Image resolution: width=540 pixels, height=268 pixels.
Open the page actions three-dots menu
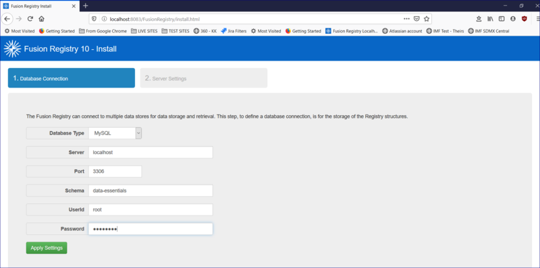407,19
